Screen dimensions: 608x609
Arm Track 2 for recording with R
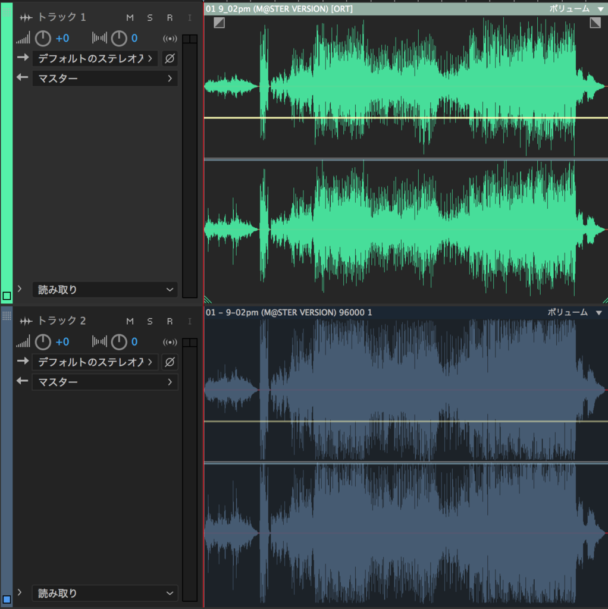pyautogui.click(x=170, y=321)
